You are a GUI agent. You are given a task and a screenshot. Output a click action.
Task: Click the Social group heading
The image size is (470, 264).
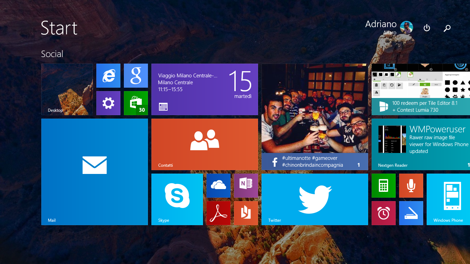click(x=52, y=54)
